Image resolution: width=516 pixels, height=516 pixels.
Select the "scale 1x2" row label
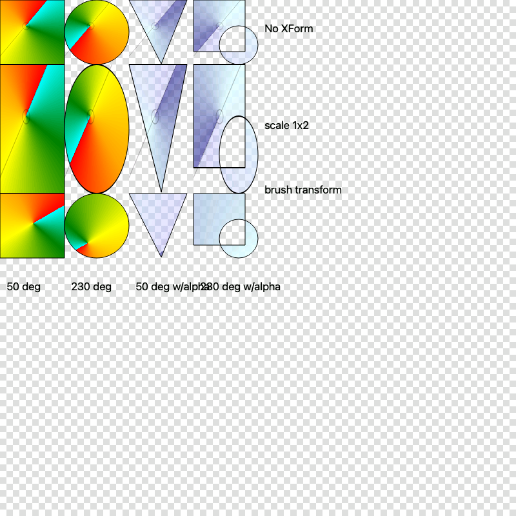point(286,125)
